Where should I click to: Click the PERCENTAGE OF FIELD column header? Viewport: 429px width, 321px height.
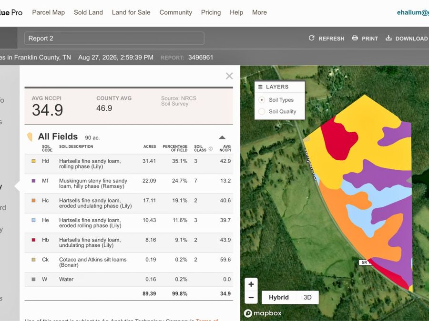coord(175,148)
